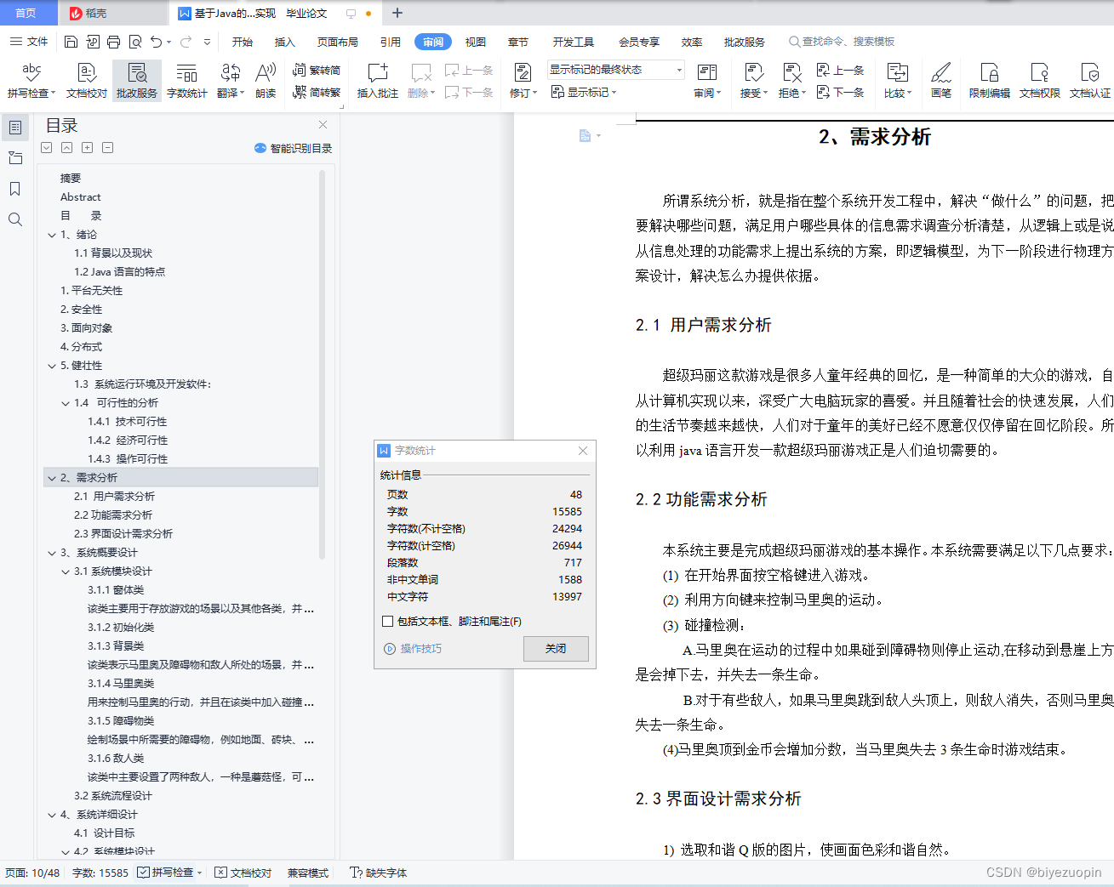Open the document permissions tool

(x=1039, y=81)
